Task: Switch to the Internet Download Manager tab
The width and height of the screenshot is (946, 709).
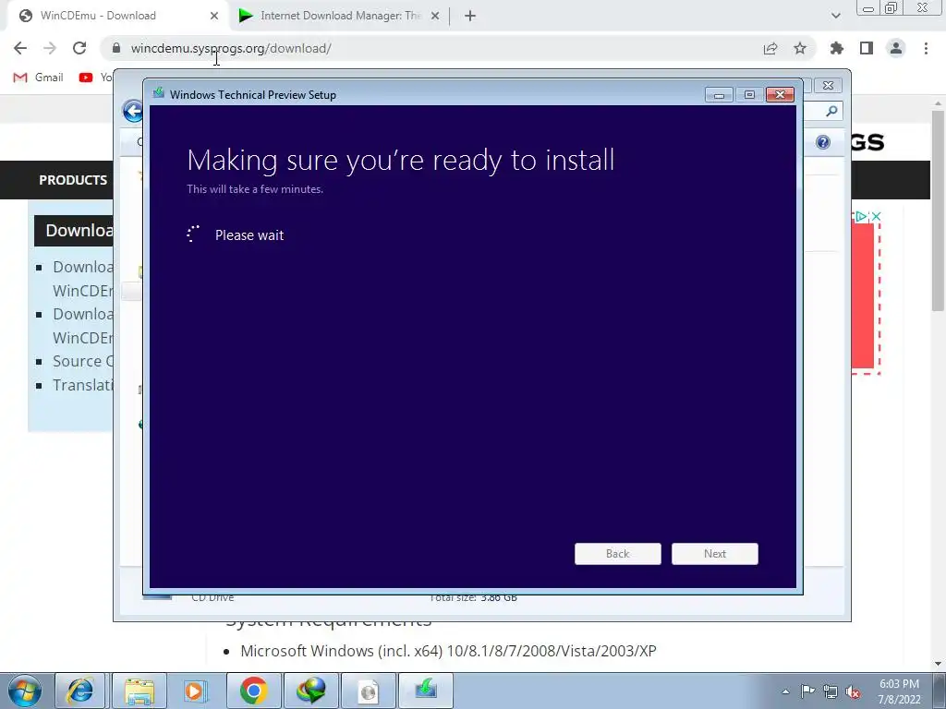Action: [340, 16]
